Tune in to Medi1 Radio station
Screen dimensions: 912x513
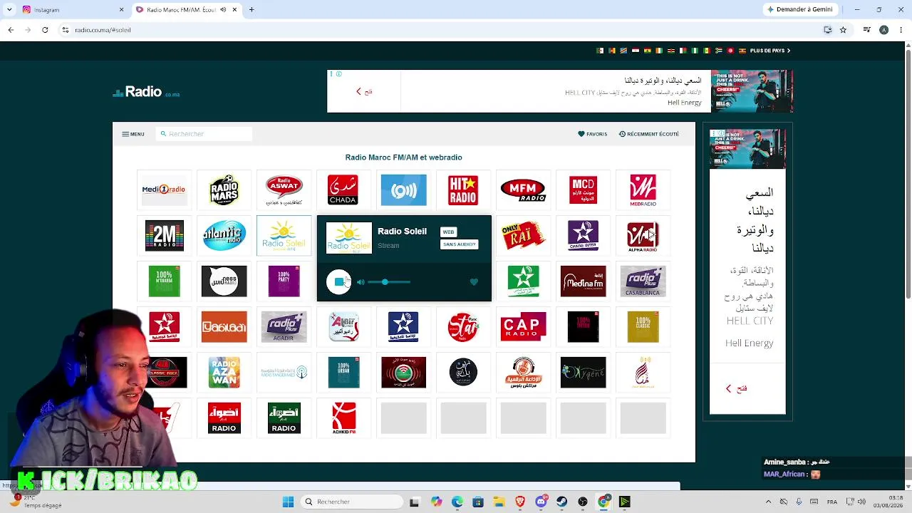164,190
